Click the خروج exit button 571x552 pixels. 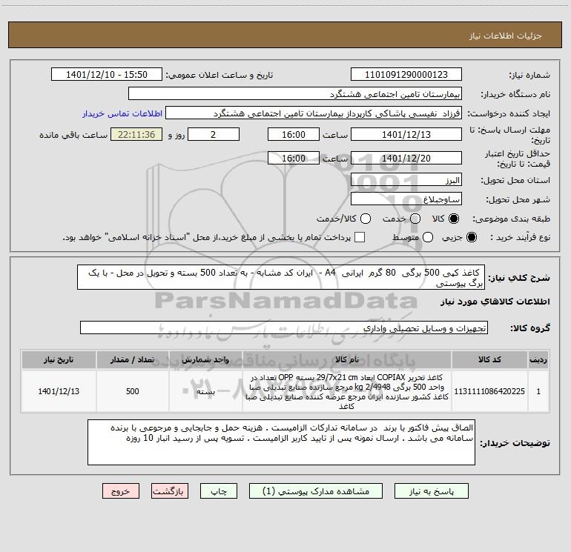[121, 491]
